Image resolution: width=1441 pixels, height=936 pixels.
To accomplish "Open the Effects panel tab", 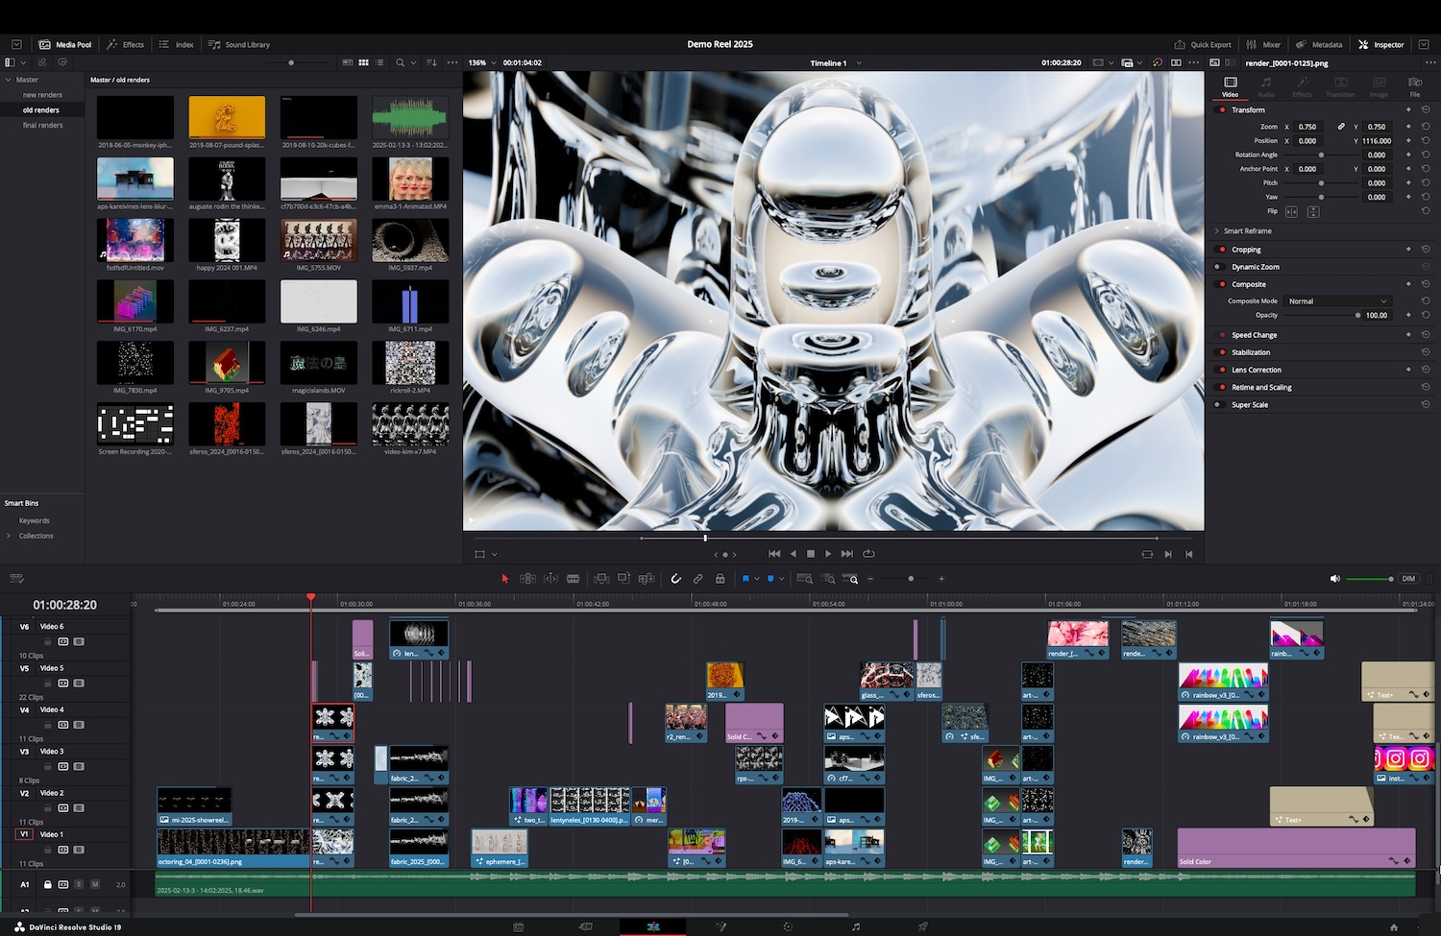I will click(x=126, y=44).
